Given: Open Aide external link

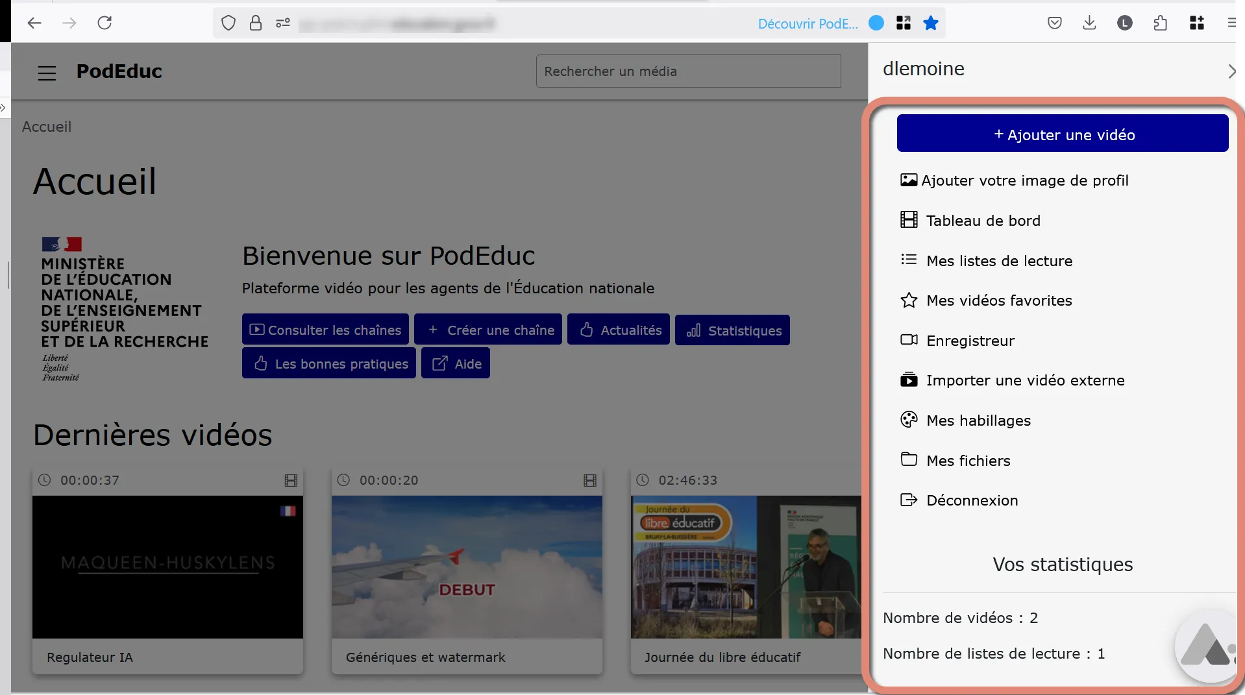Looking at the screenshot, I should coord(456,363).
